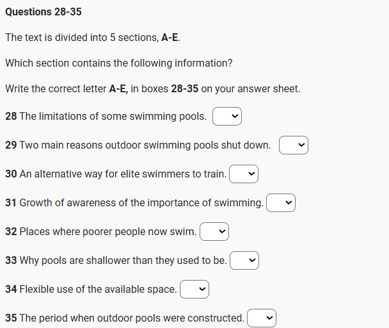Click the "Write the correct letter A-E" instruction
The width and height of the screenshot is (389, 328).
pos(152,89)
